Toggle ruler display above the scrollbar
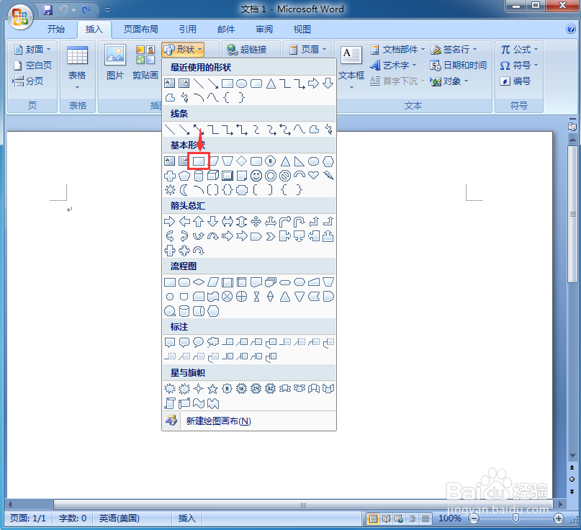The width and height of the screenshot is (581, 530). (x=572, y=127)
